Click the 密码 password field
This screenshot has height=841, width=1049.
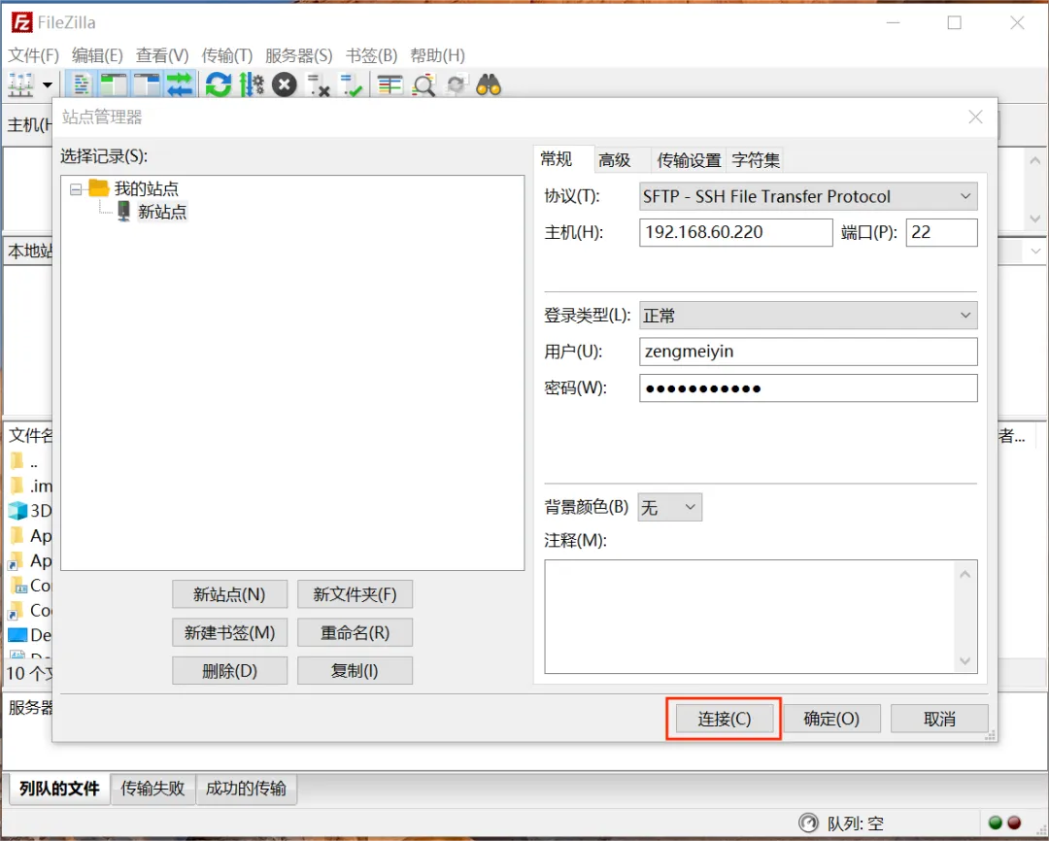(x=808, y=388)
